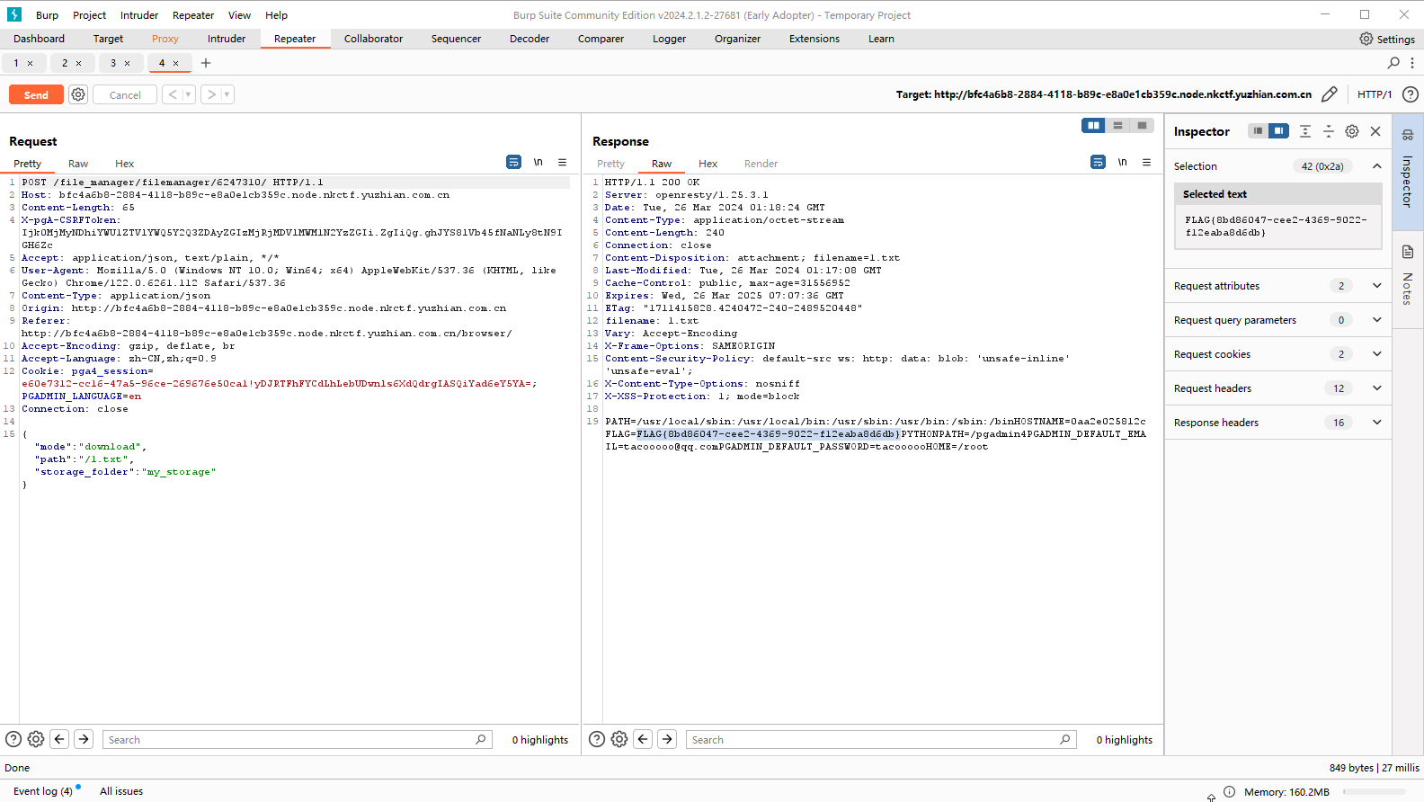Image resolution: width=1424 pixels, height=802 pixels.
Task: Collapse all Inspector sections icon
Action: pos(1329,131)
